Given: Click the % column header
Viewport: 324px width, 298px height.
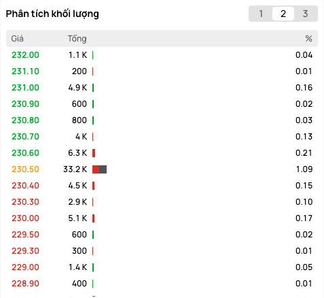Looking at the screenshot, I should pyautogui.click(x=308, y=39).
